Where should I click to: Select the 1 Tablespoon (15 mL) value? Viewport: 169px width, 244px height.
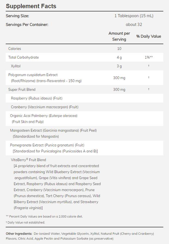134,16
